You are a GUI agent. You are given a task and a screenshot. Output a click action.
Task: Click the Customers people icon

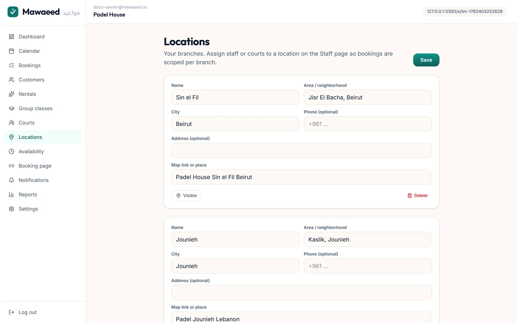(x=11, y=80)
